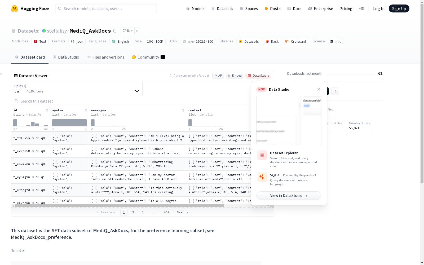Switch to the Data Studio tab
This screenshot has height=265, width=424.
click(x=66, y=57)
